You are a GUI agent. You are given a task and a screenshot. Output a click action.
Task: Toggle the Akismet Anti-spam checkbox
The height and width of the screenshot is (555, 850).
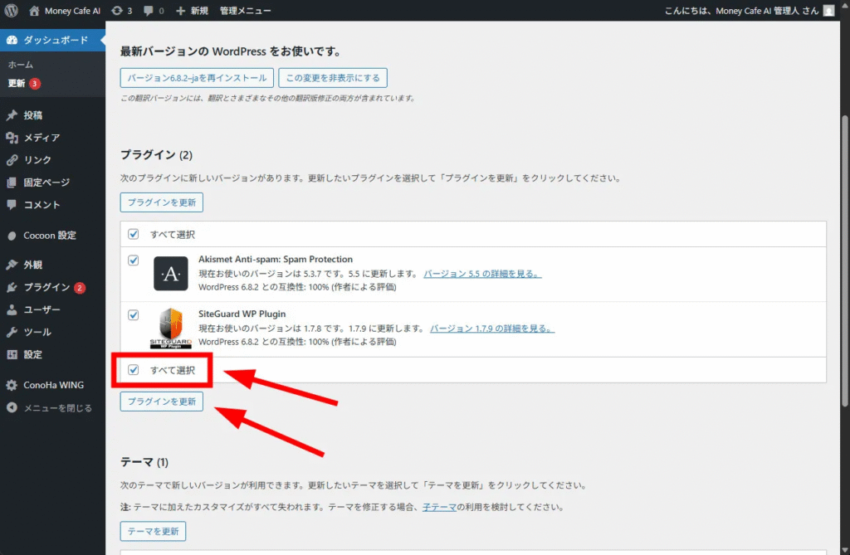pyautogui.click(x=134, y=260)
